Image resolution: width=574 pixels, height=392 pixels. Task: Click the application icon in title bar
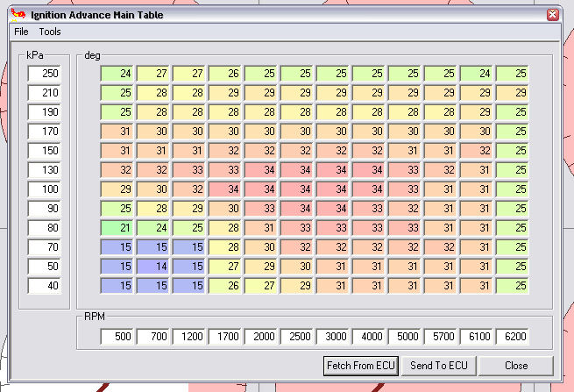tap(18, 15)
